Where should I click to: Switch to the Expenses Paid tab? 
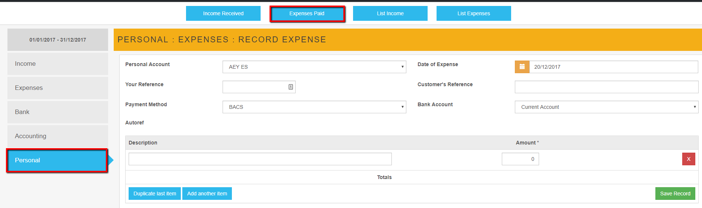point(307,14)
